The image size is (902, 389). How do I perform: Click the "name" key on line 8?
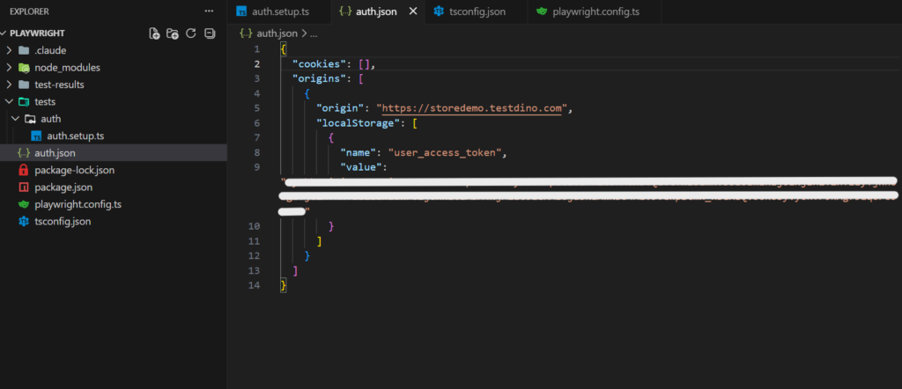pyautogui.click(x=359, y=152)
